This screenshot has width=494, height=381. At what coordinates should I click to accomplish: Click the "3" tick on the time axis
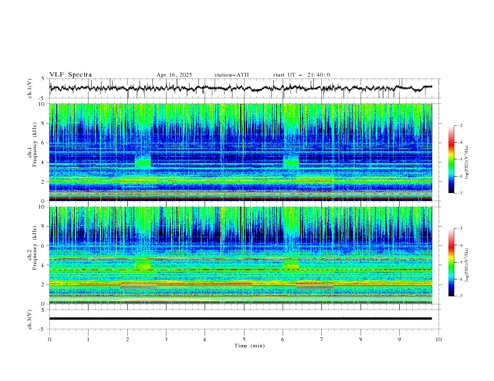[x=166, y=339]
